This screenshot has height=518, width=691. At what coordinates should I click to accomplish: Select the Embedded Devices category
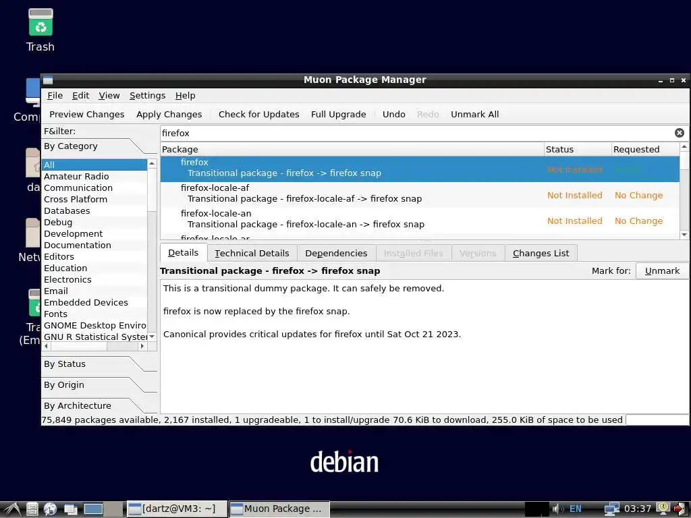click(x=94, y=302)
